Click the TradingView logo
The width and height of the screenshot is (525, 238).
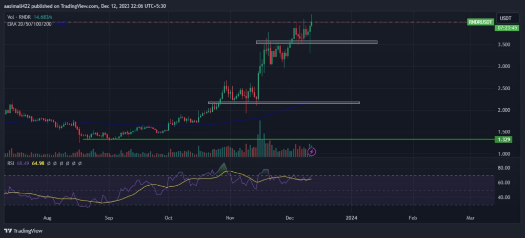pos(23,231)
